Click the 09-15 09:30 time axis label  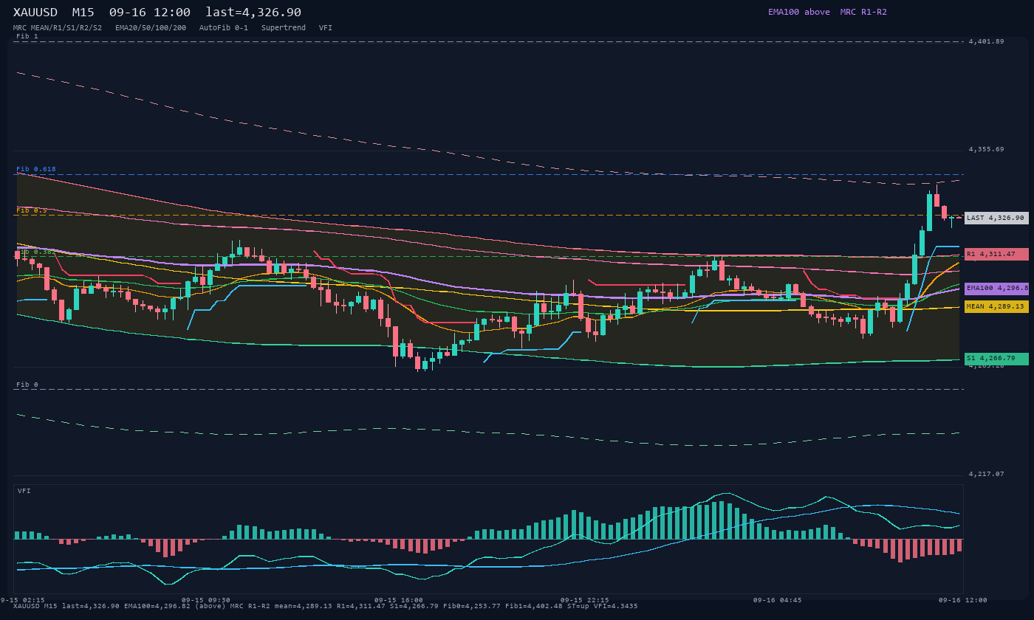(x=206, y=600)
